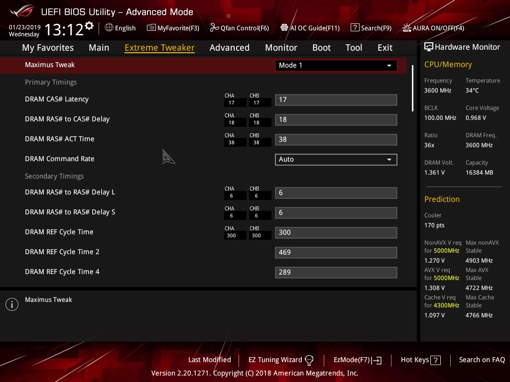510x382 pixels.
Task: Open the Maximus Tweak Mode 1 dropdown
Action: point(336,65)
